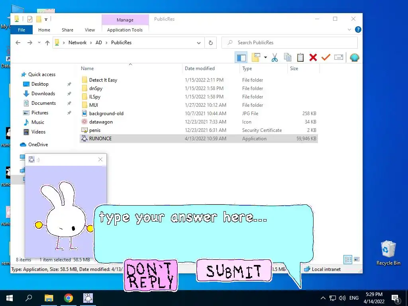Open Documents in navigation pane
The width and height of the screenshot is (408, 306).
[x=43, y=103]
